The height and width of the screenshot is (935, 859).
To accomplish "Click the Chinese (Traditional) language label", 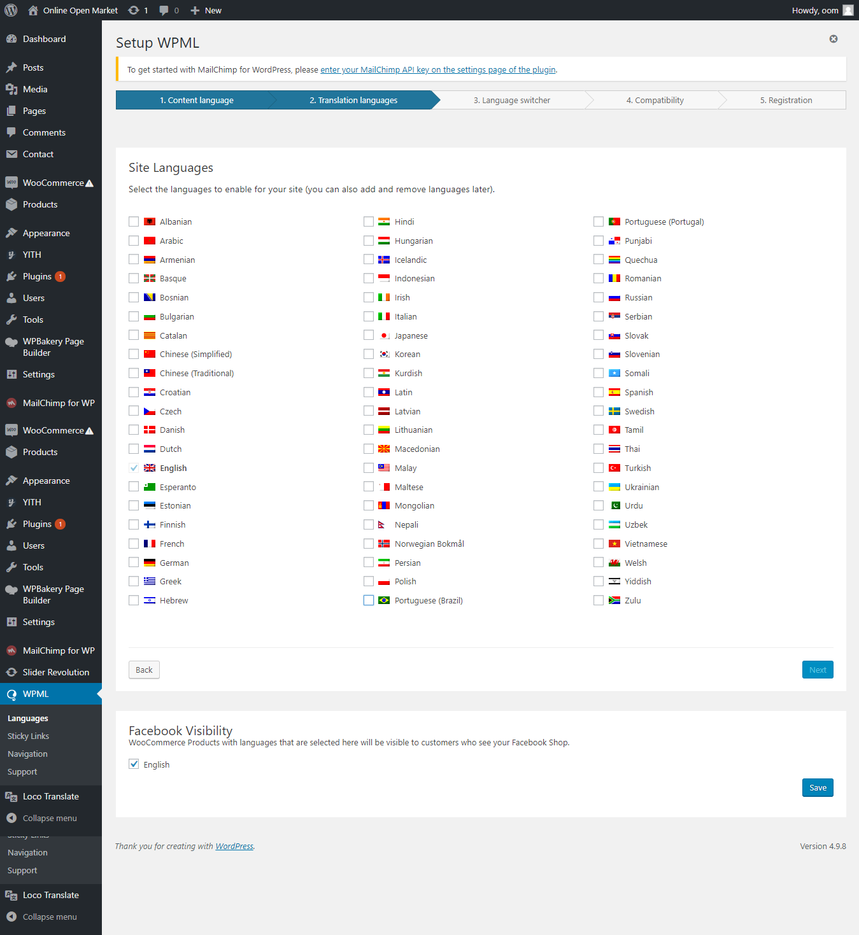I will point(197,373).
